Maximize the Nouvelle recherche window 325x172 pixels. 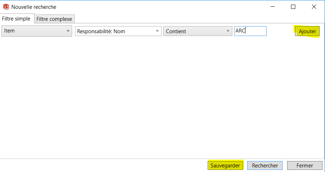(293, 7)
